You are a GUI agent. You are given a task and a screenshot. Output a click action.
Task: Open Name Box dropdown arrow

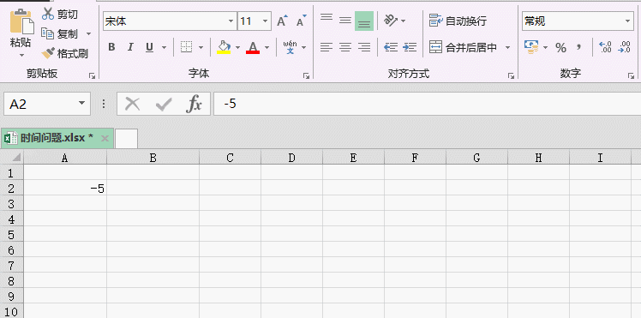click(82, 104)
